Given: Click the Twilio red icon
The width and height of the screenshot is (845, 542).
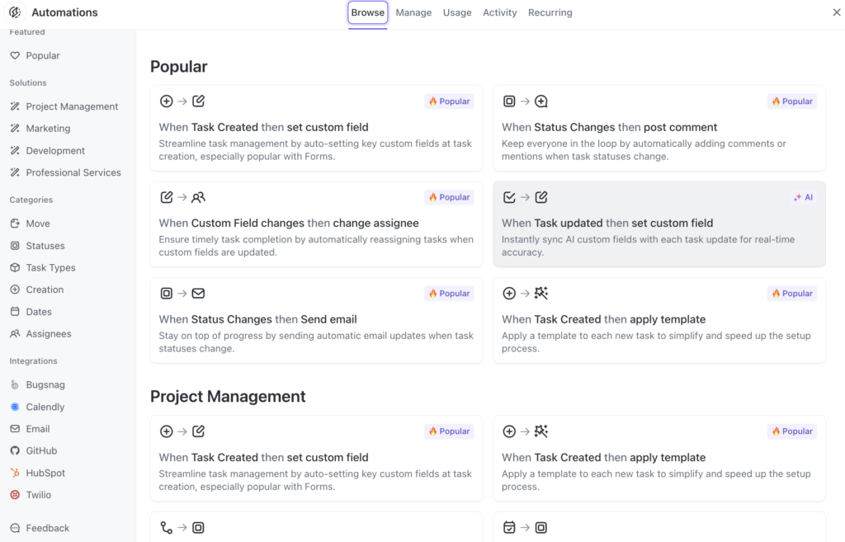Looking at the screenshot, I should pos(15,495).
